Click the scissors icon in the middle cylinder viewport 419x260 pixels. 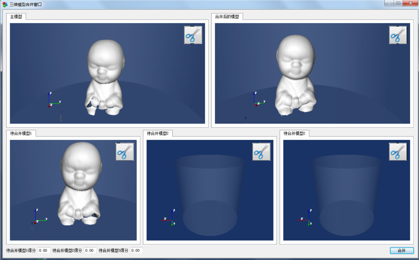[x=261, y=152]
